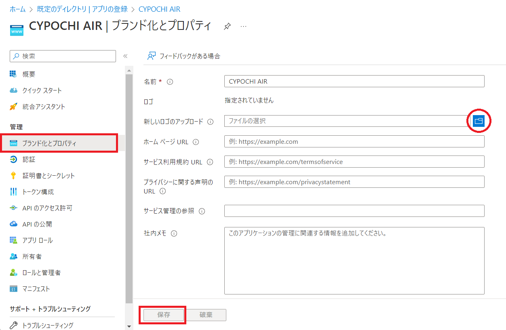Screen dimensions: 506x330
Task: Click the CYPOCHI AIR breadcrumb link
Action: [159, 9]
